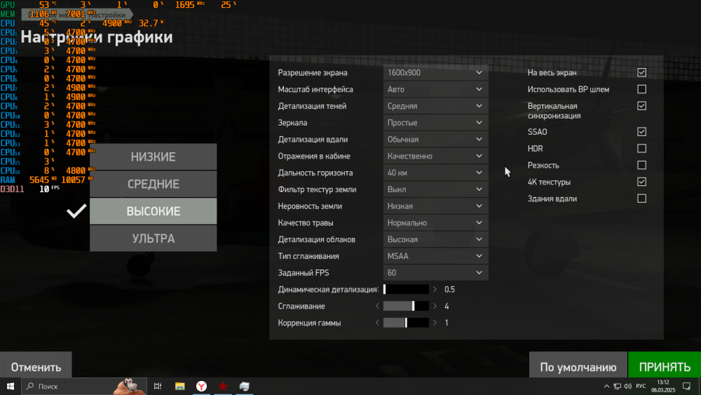701x395 pixels.
Task: Decrease Сглаживание with left arrow
Action: click(377, 306)
